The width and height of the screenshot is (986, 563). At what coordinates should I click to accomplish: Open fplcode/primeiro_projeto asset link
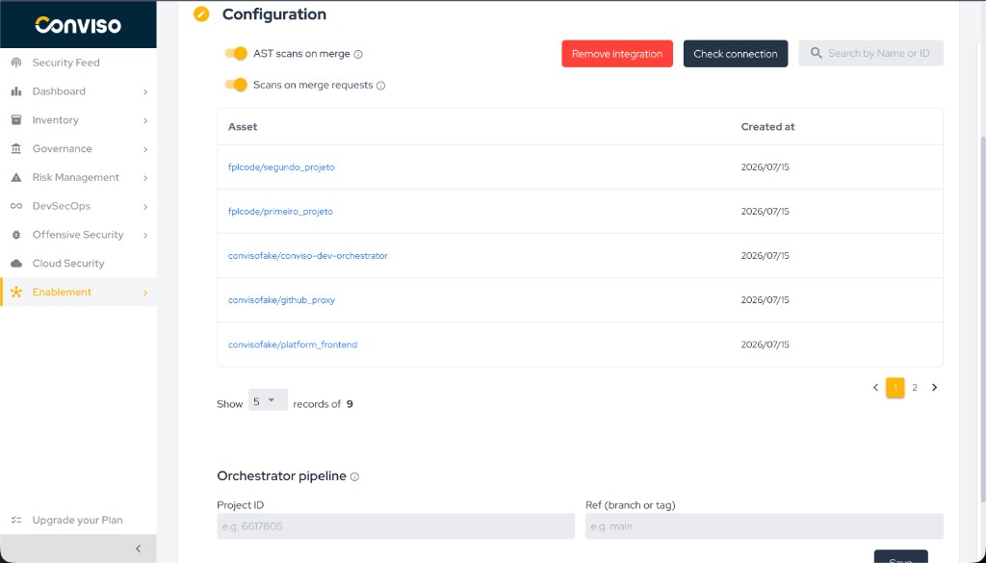tap(280, 212)
